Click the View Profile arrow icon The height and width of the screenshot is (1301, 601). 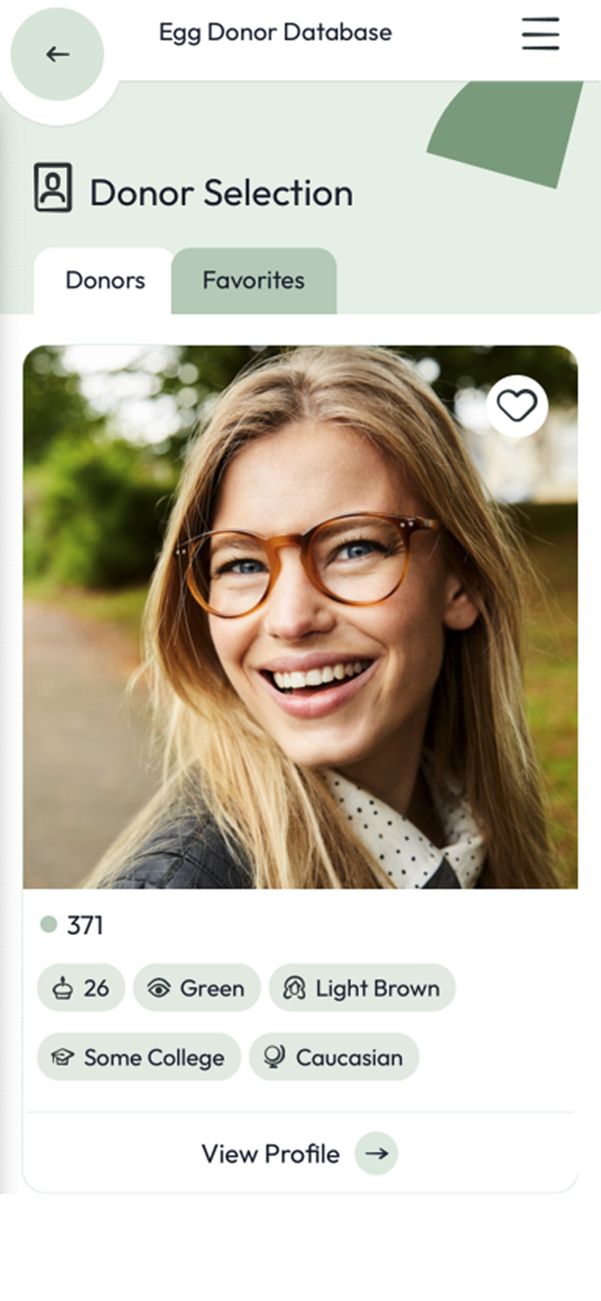coord(376,1154)
